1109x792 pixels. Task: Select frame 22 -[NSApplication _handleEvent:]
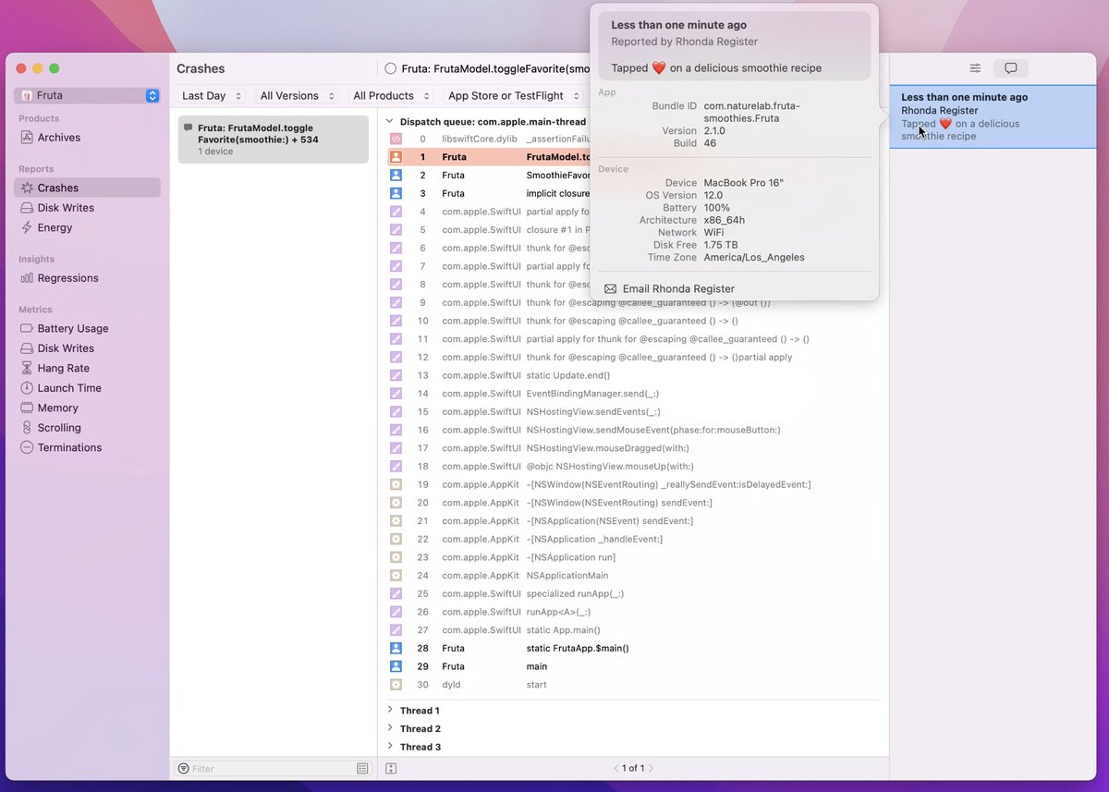633,540
